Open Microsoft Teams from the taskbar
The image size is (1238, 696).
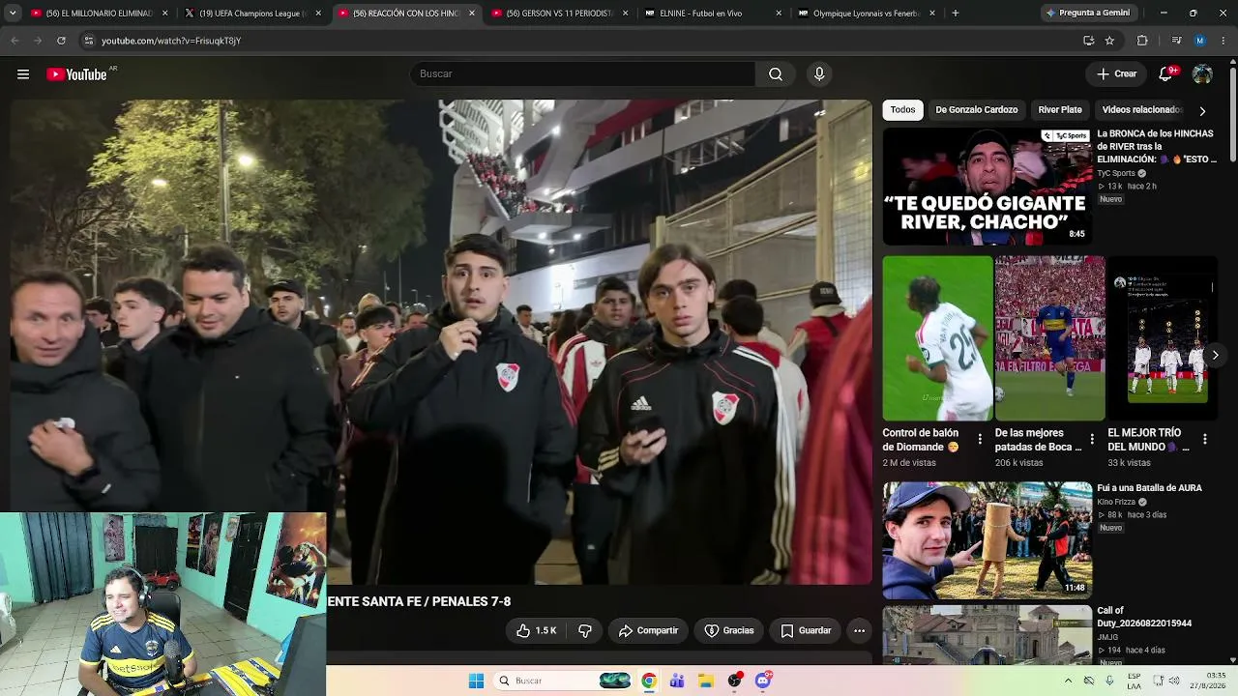click(x=677, y=681)
